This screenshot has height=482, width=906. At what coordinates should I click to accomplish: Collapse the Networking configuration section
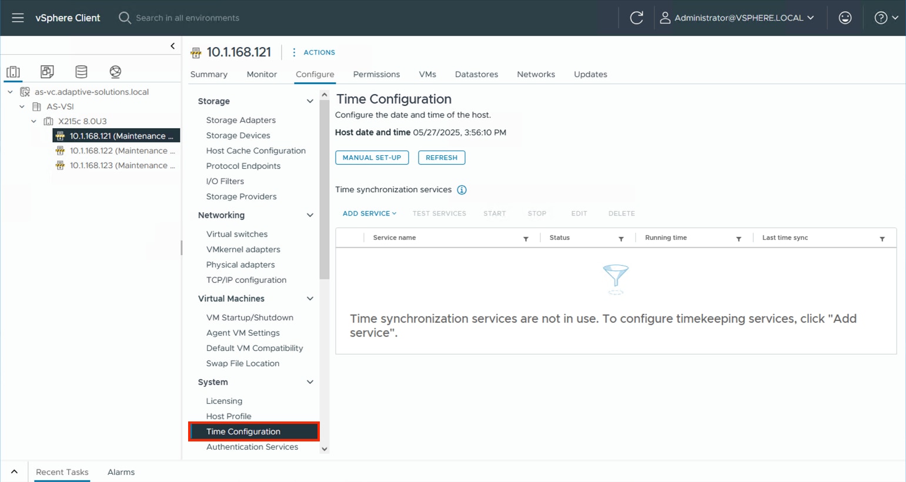[x=310, y=215]
